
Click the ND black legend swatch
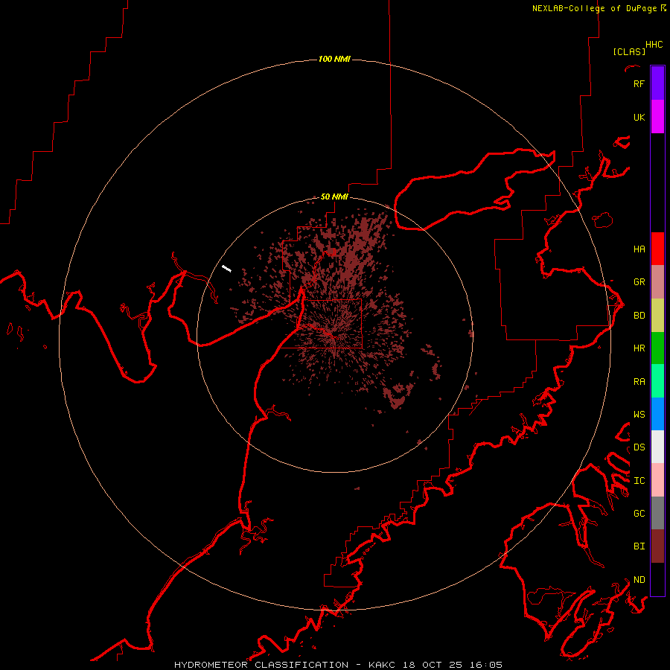(657, 579)
